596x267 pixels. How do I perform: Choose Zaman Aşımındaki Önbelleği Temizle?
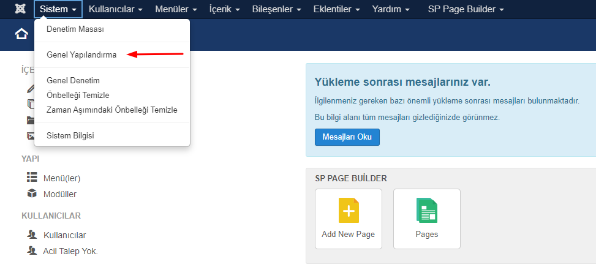[112, 110]
